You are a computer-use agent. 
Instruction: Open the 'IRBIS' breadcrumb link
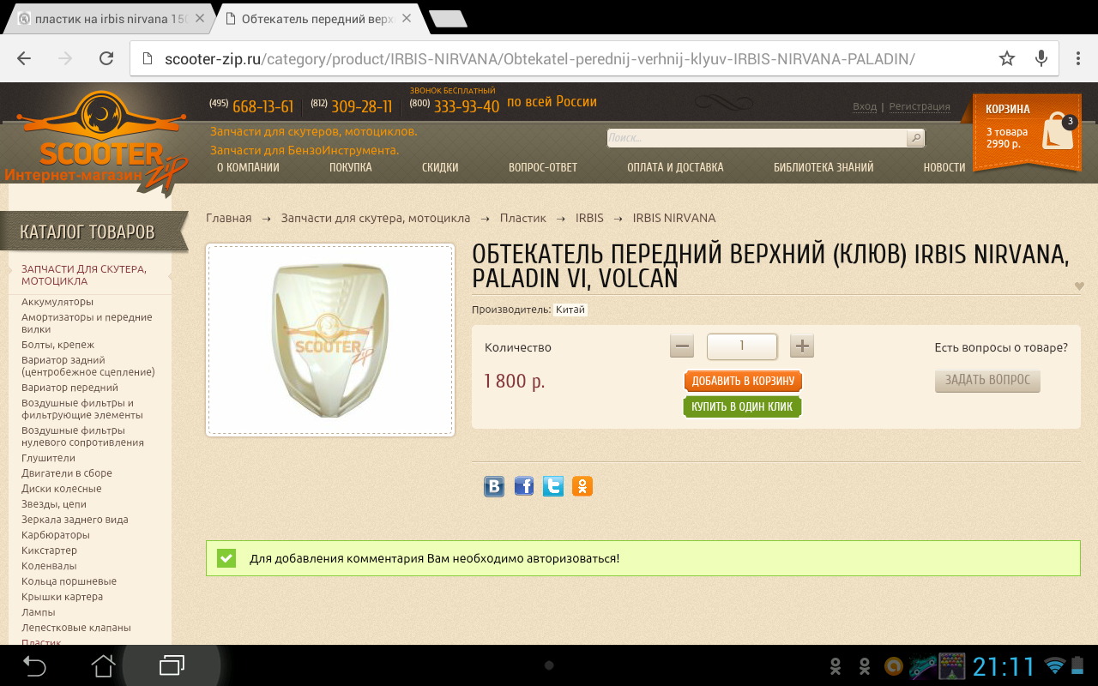(589, 218)
